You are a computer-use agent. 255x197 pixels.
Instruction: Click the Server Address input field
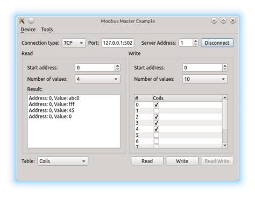point(186,43)
